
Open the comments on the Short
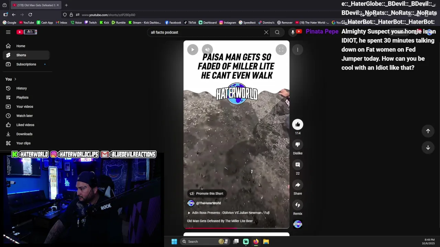298,165
